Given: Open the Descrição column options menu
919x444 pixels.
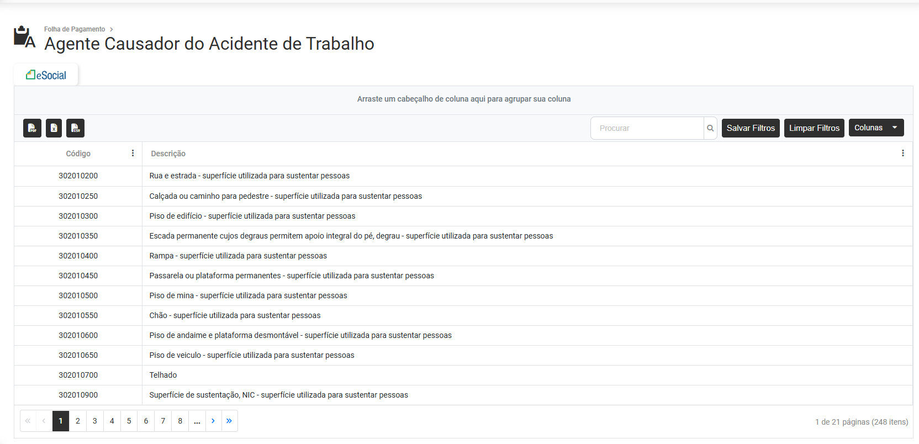Looking at the screenshot, I should (x=902, y=153).
